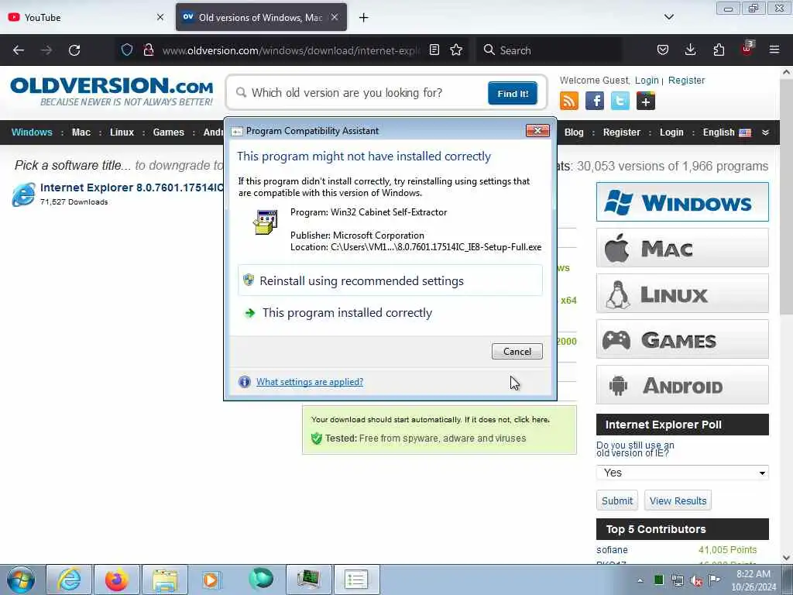The image size is (793, 595).
Task: Reload the page with refresh icon
Action: coord(74,50)
